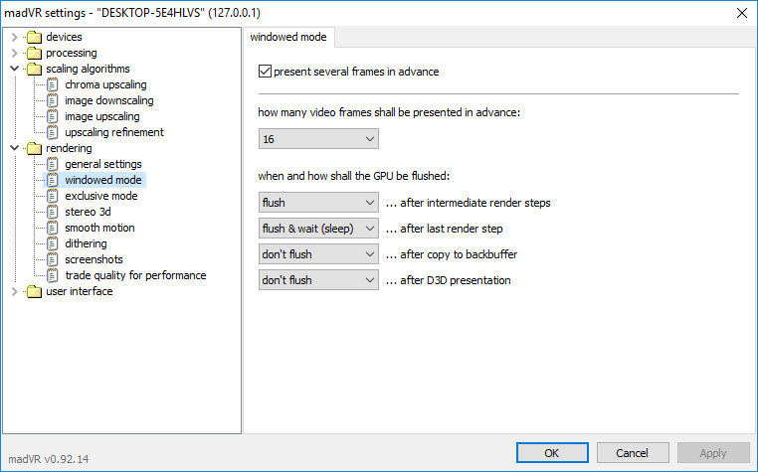Click the stereo 3d page icon

(52, 212)
